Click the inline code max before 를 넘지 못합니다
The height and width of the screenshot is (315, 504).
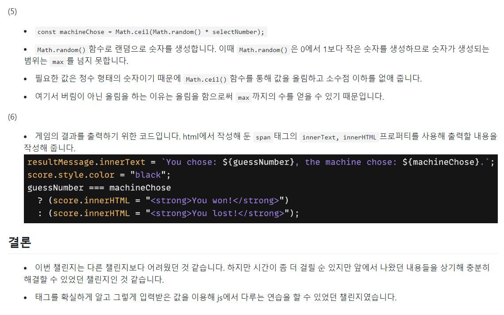click(58, 61)
